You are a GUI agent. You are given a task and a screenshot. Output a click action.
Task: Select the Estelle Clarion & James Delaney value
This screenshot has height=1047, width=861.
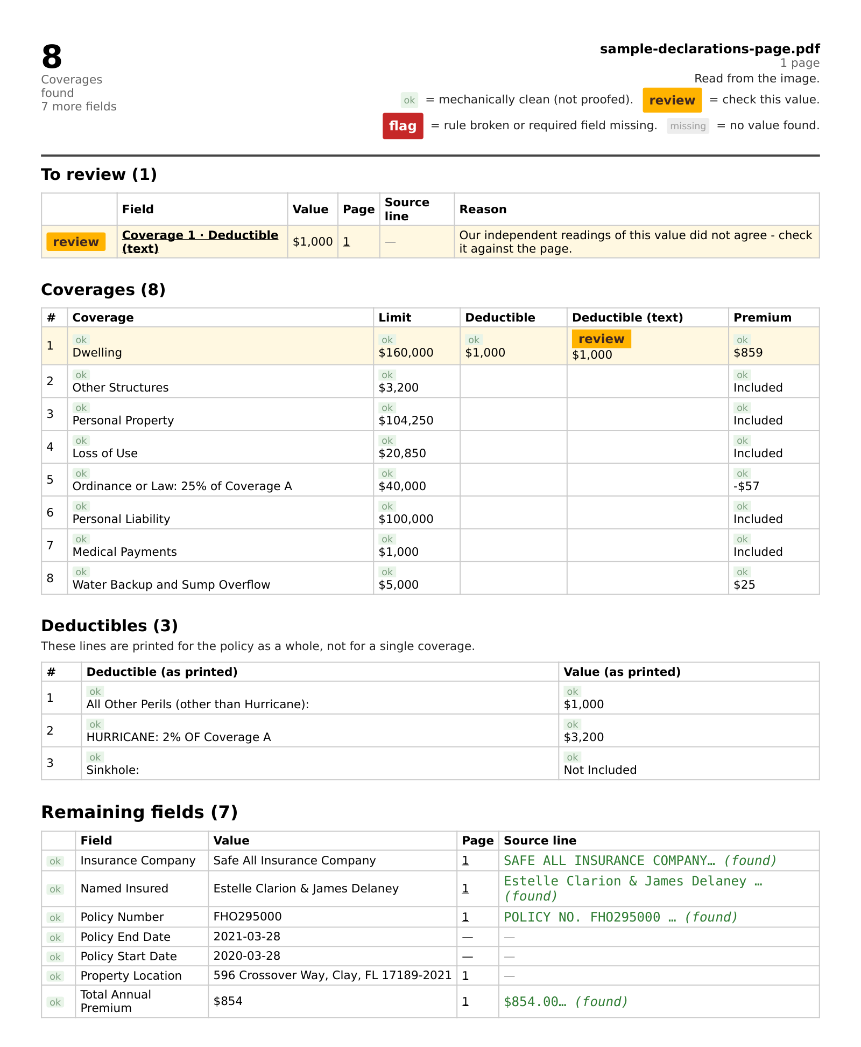pos(306,889)
